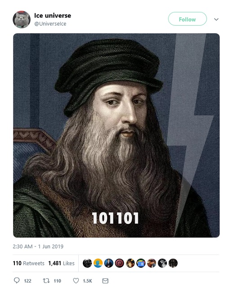The width and height of the screenshot is (225, 287).
Task: Click the yellow liker avatar
Action: [98, 263]
